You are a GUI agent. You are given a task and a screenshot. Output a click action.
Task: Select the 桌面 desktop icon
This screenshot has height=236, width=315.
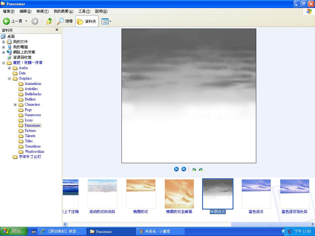click(3, 37)
